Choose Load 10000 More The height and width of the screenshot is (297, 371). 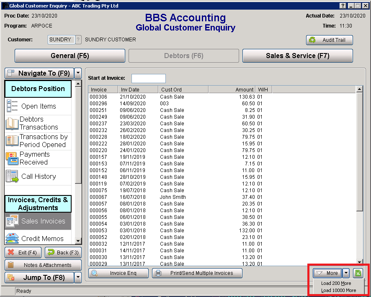[x=338, y=290]
